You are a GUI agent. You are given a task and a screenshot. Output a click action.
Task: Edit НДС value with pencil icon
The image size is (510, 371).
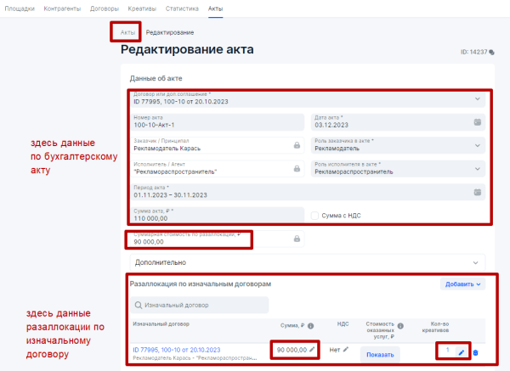346,349
